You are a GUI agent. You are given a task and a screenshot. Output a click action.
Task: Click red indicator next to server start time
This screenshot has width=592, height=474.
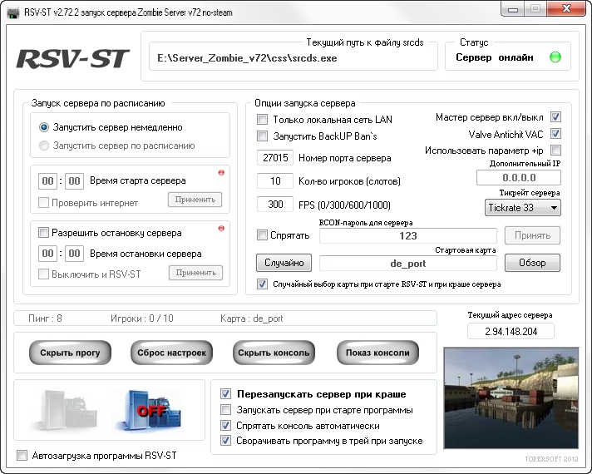tap(221, 173)
